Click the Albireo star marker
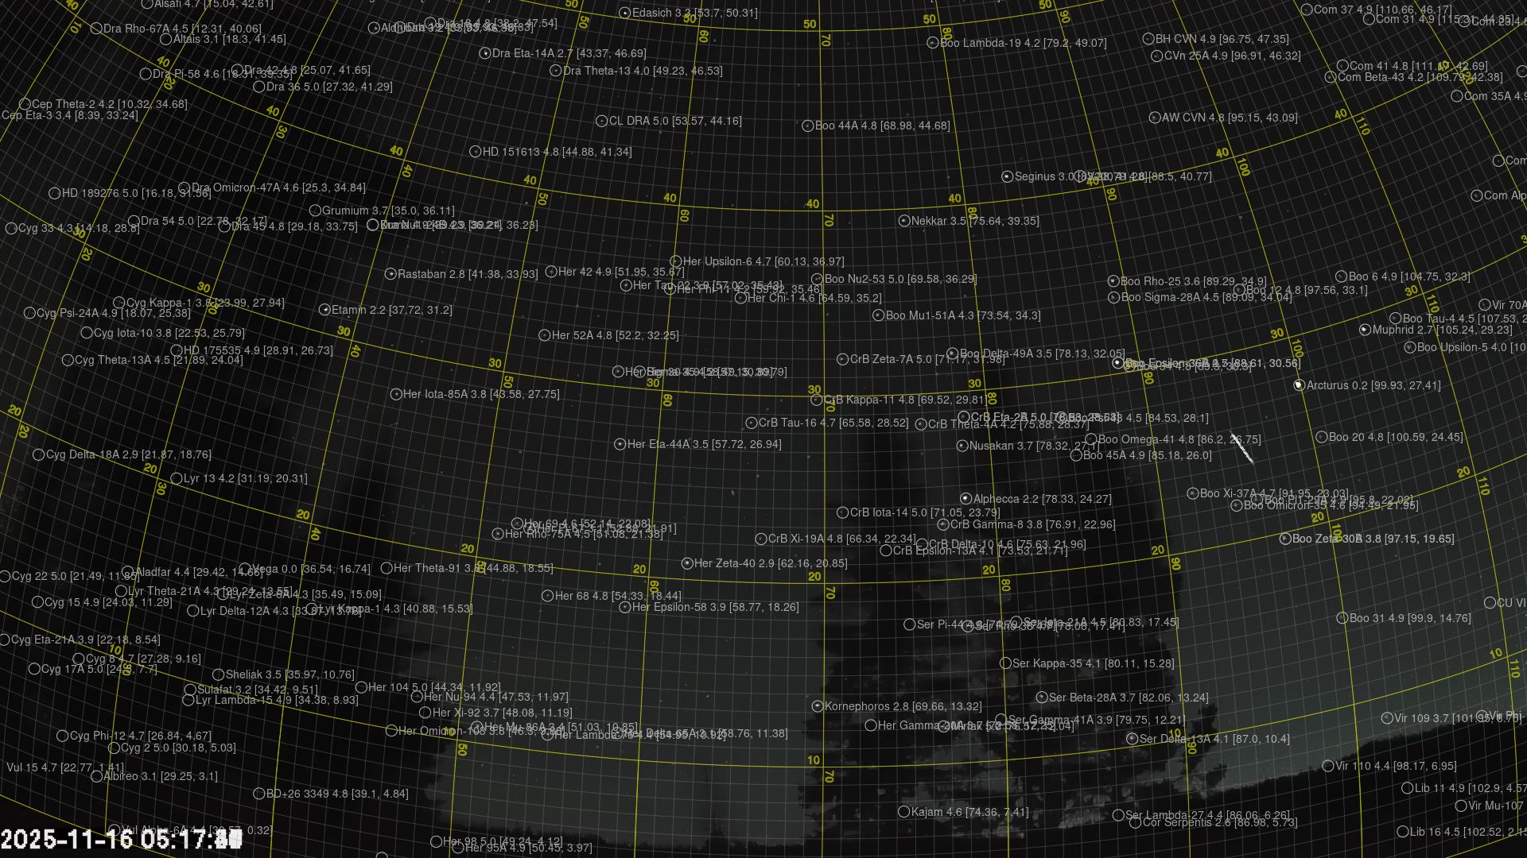The image size is (1527, 858). click(96, 776)
